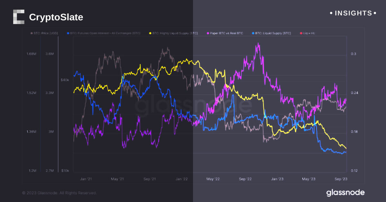Click the magenta Paper BTC legend dot
This screenshot has height=202, width=386.
click(x=208, y=33)
